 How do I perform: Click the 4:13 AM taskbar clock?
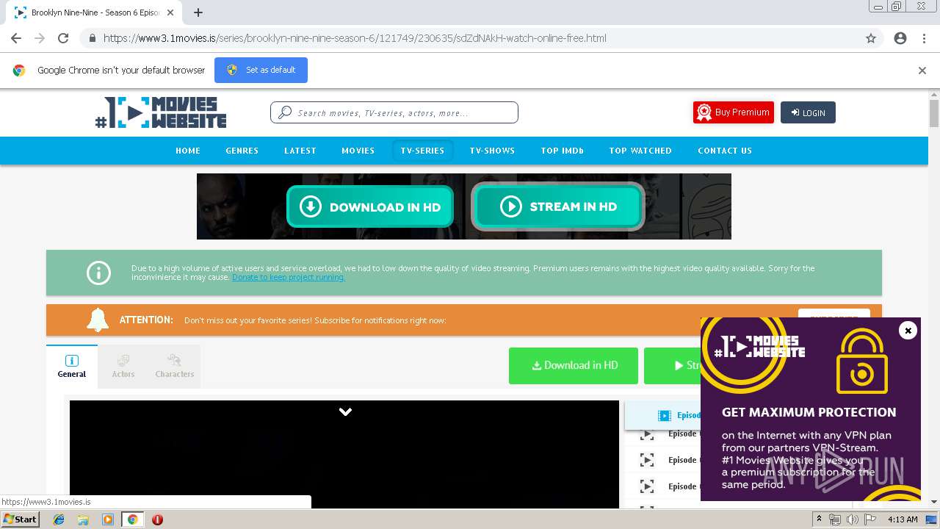point(903,519)
